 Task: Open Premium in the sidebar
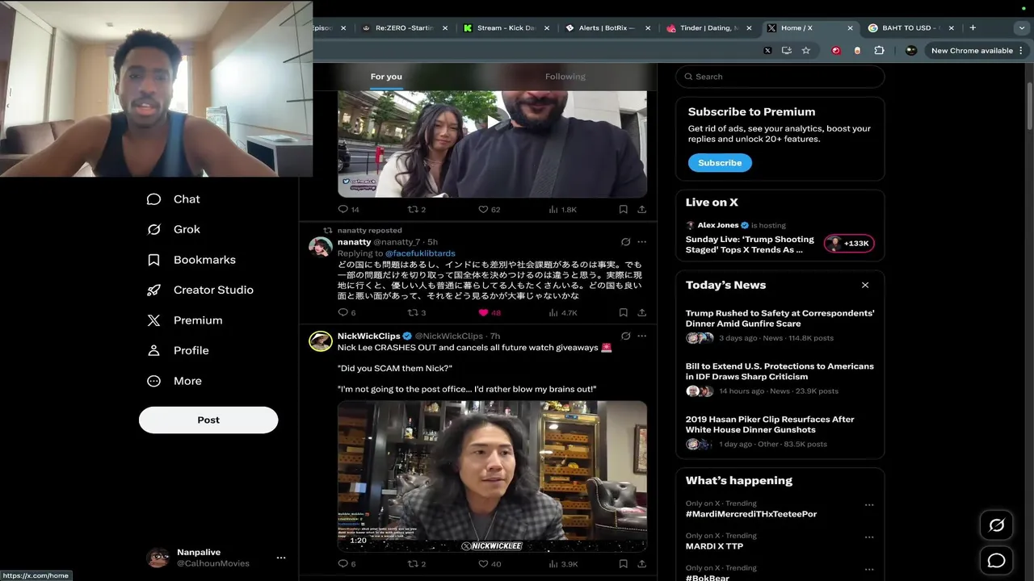[184, 320]
